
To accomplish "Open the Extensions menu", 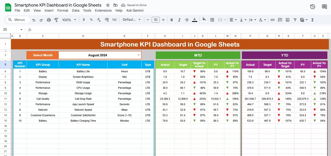I will point(103,11).
